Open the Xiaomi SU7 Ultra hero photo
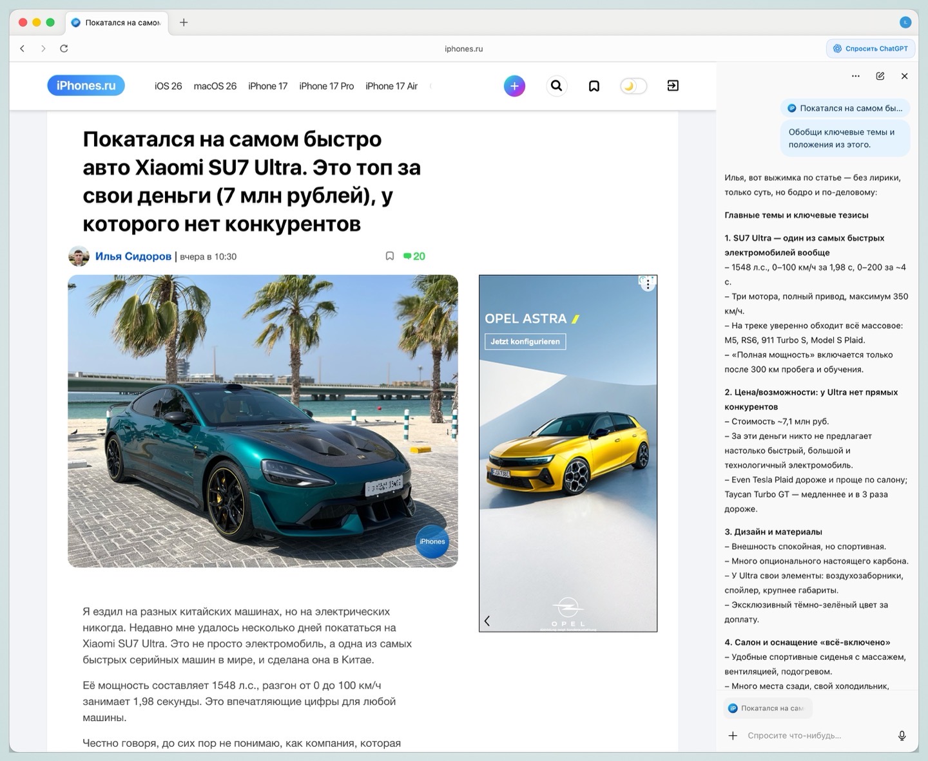This screenshot has height=761, width=928. pos(263,421)
